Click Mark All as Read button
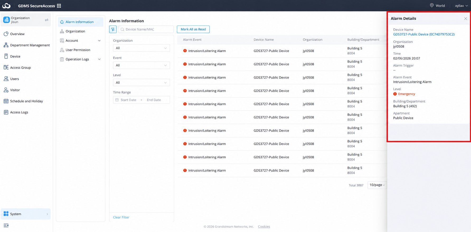This screenshot has height=232, width=471. (x=193, y=29)
